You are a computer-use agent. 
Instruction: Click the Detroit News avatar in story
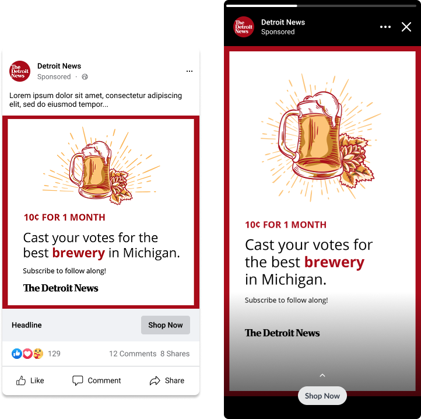pyautogui.click(x=244, y=27)
